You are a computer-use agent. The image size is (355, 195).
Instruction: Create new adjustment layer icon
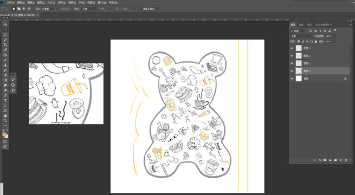tap(330, 160)
